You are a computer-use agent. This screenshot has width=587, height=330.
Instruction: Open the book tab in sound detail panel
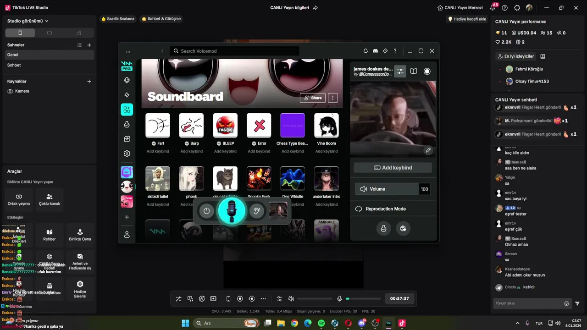[414, 71]
